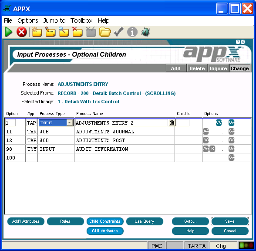The width and height of the screenshot is (256, 251).
Task: Click the red Cancel X toolbar icon
Action: tap(22, 32)
